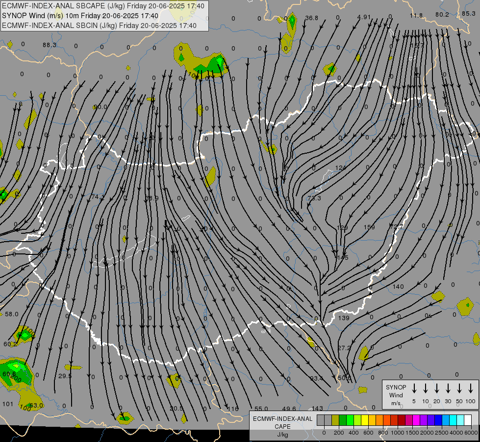Click the map value 101
Image resolution: width=480 pixels, height=442 pixels.
[8, 404]
